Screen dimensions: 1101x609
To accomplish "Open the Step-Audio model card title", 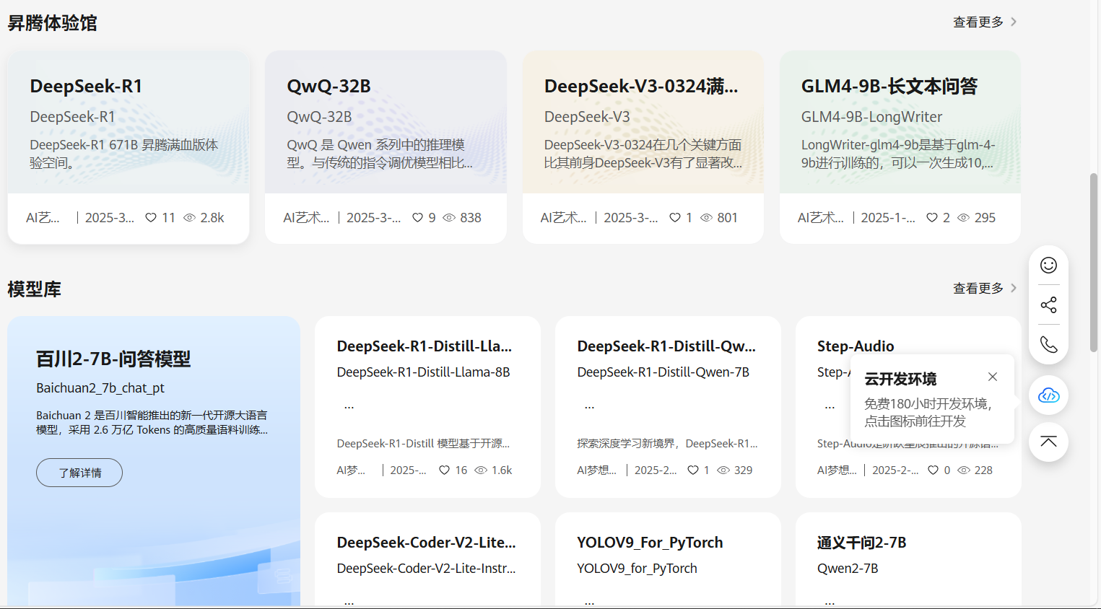I will (x=856, y=346).
